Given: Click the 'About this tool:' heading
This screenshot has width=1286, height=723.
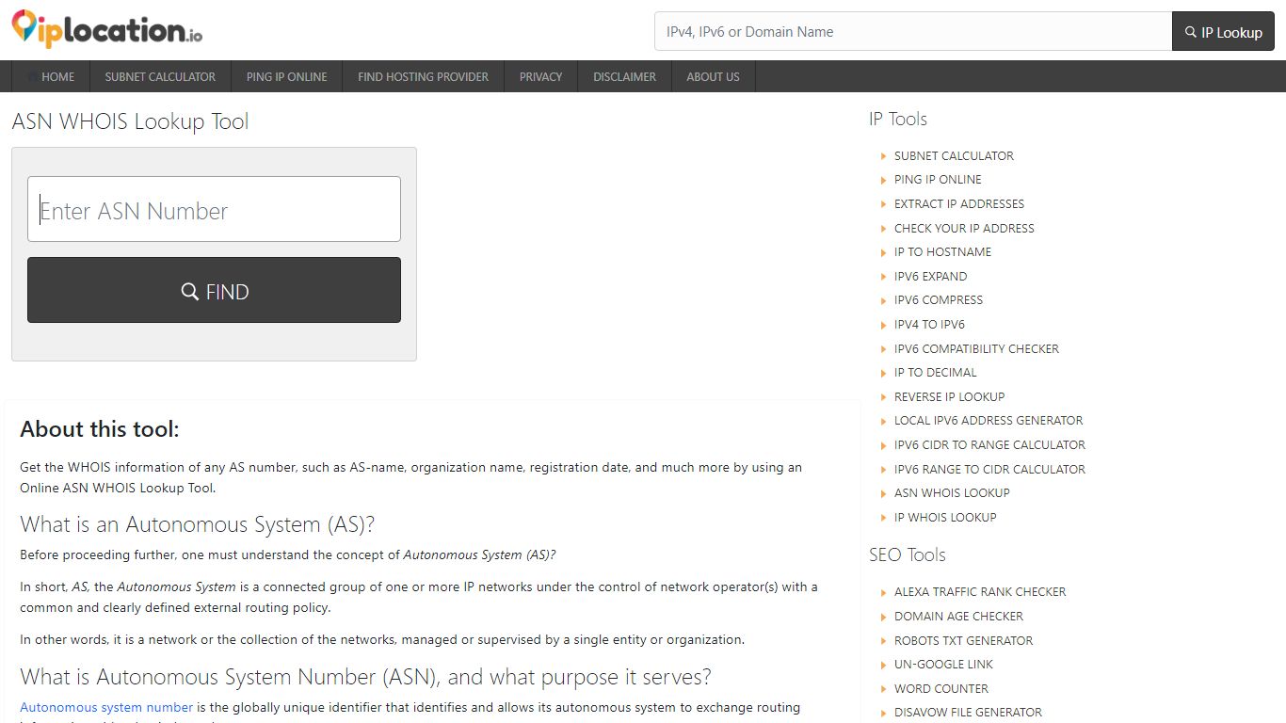Looking at the screenshot, I should coord(100,429).
